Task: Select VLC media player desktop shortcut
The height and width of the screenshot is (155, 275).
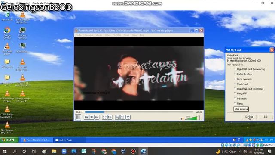Action: click(7, 49)
